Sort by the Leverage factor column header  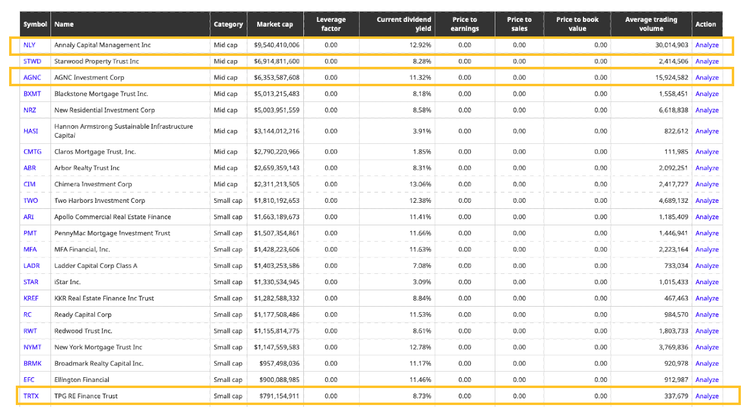(331, 24)
